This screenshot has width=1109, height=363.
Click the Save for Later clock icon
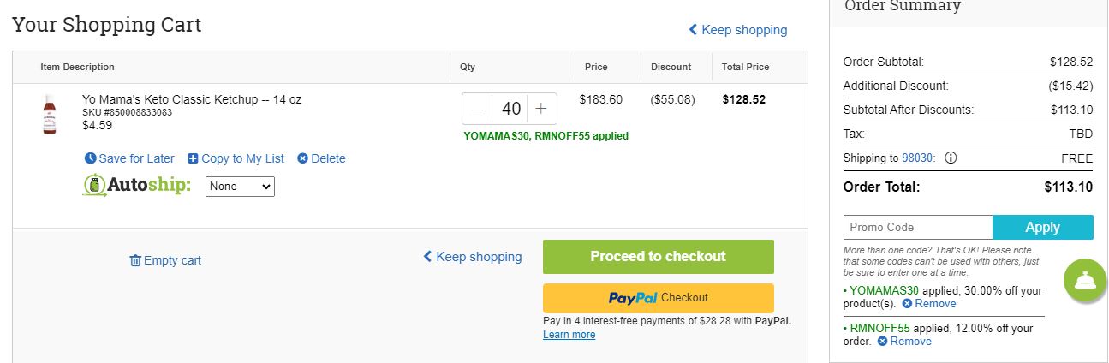coord(91,158)
